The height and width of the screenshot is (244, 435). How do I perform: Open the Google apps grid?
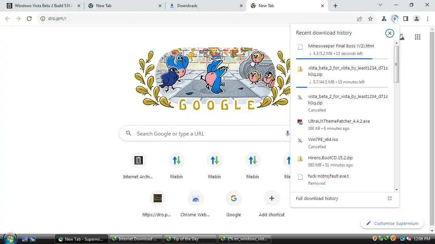pos(418,37)
